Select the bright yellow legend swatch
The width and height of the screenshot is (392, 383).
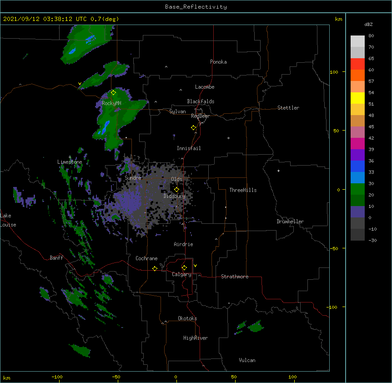357,98
